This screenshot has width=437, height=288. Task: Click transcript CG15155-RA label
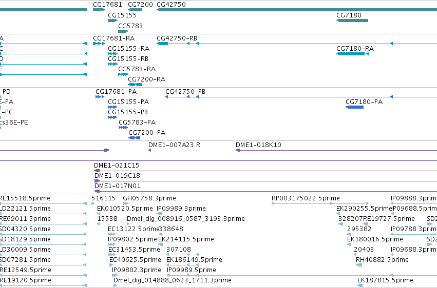(129, 49)
